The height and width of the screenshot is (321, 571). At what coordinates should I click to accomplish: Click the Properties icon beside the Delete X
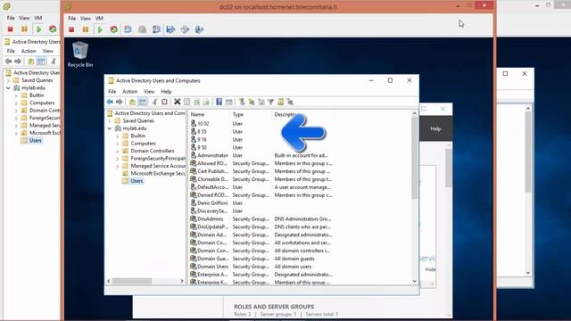[x=186, y=102]
